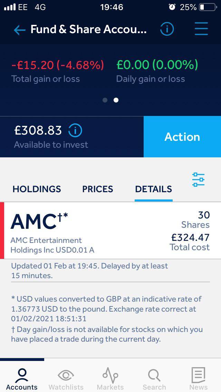This screenshot has height=392, width=221.
Task: Open Markets in bottom navigation
Action: (110, 379)
